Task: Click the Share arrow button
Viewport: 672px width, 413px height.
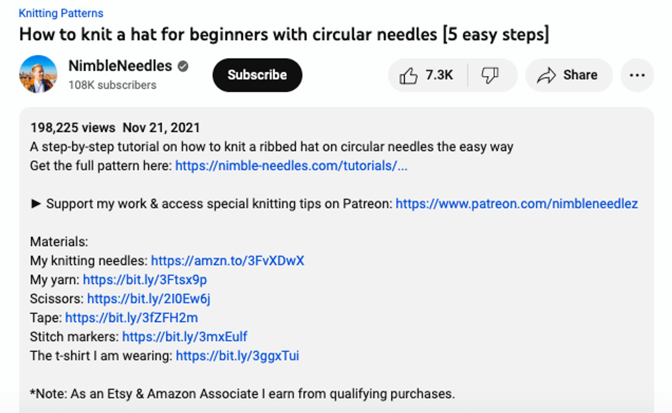Action: 568,76
